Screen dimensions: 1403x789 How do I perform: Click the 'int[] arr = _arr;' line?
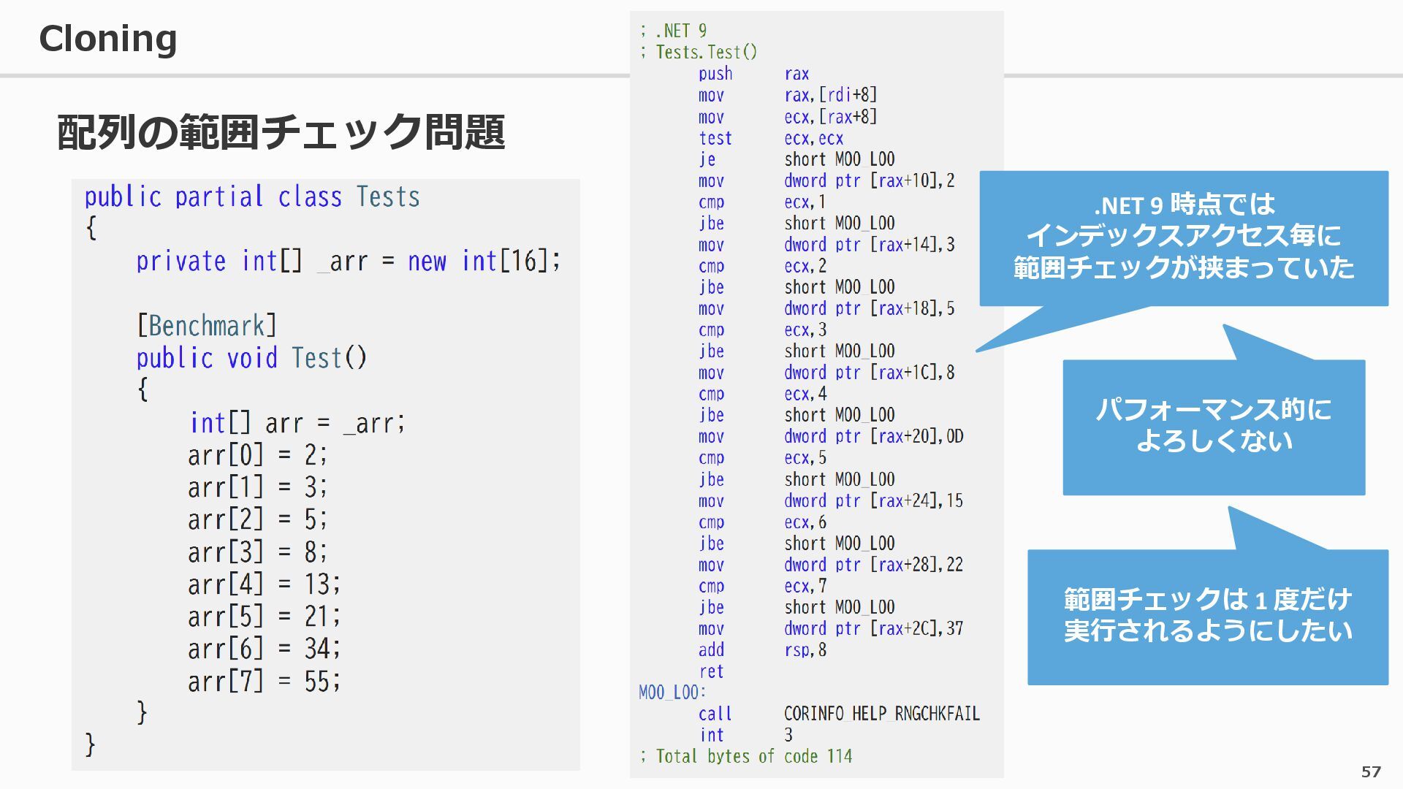pyautogui.click(x=297, y=423)
